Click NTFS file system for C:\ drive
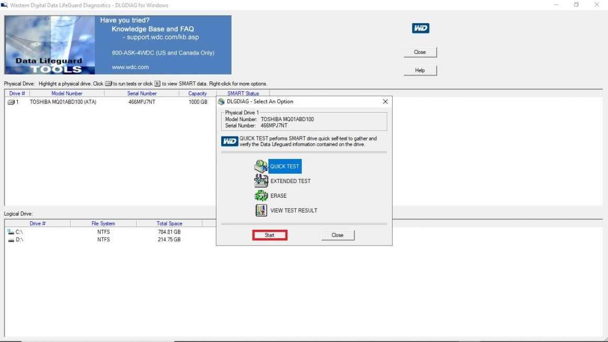The width and height of the screenshot is (608, 342). click(104, 232)
